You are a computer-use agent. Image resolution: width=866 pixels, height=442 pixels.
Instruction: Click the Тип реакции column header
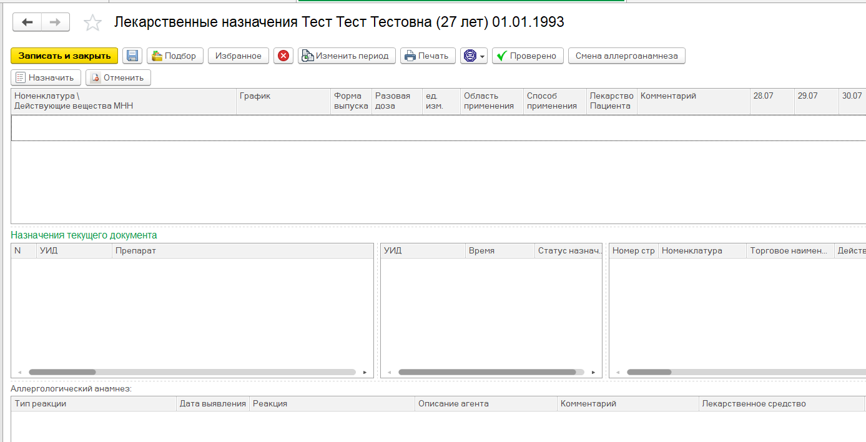click(x=94, y=403)
